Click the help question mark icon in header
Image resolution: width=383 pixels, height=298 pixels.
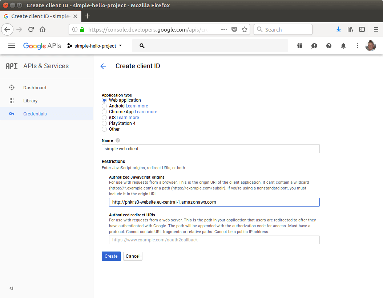point(328,46)
